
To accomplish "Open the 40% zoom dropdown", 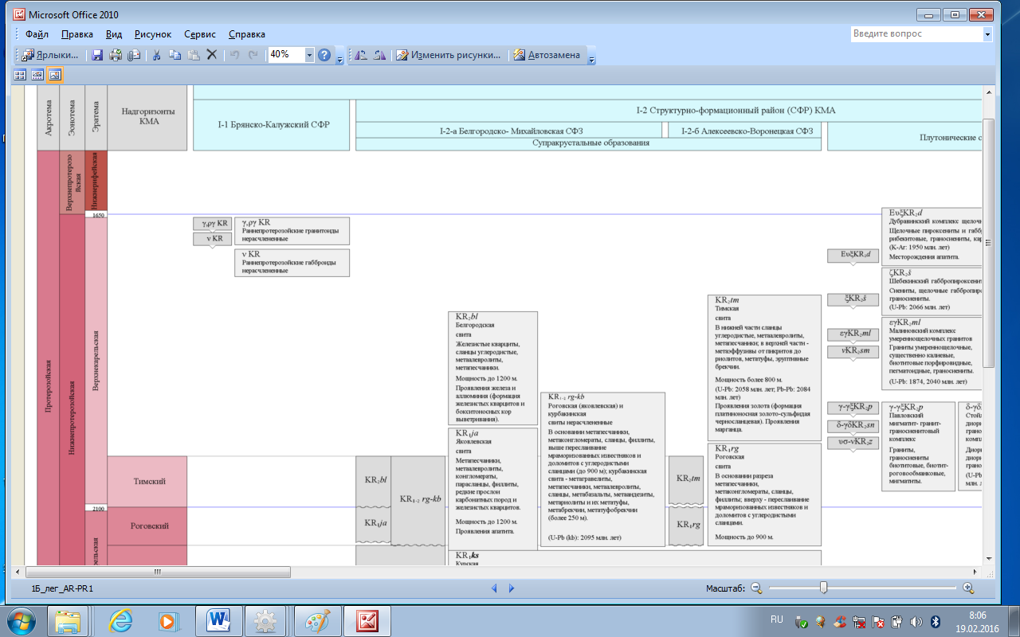I will [308, 55].
